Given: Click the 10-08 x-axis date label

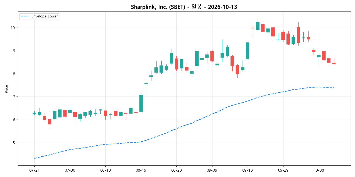Looking at the screenshot, I should point(318,170).
